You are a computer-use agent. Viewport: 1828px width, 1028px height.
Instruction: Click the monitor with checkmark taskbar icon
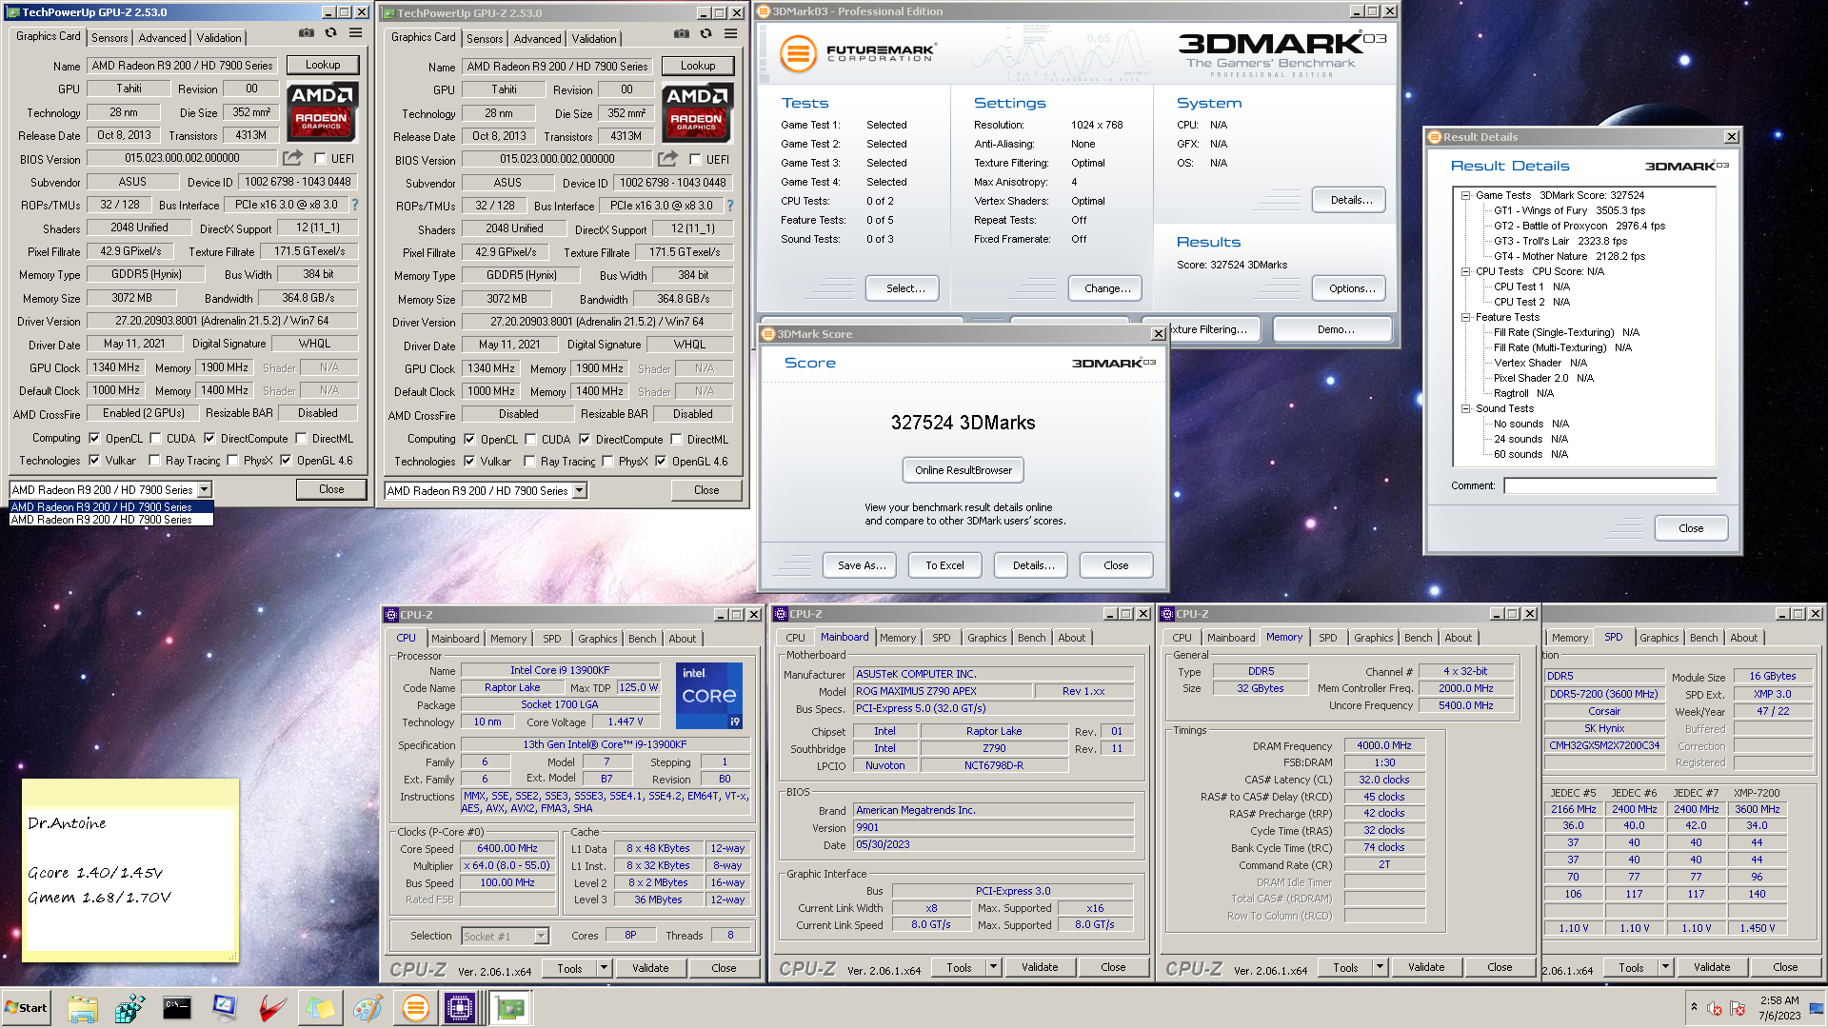(x=225, y=1008)
